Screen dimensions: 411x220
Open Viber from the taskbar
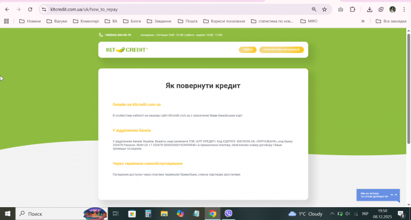coord(229,214)
